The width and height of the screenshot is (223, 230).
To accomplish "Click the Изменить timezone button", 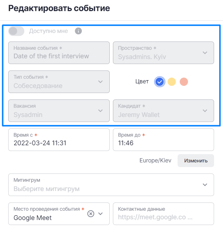I will (196, 161).
